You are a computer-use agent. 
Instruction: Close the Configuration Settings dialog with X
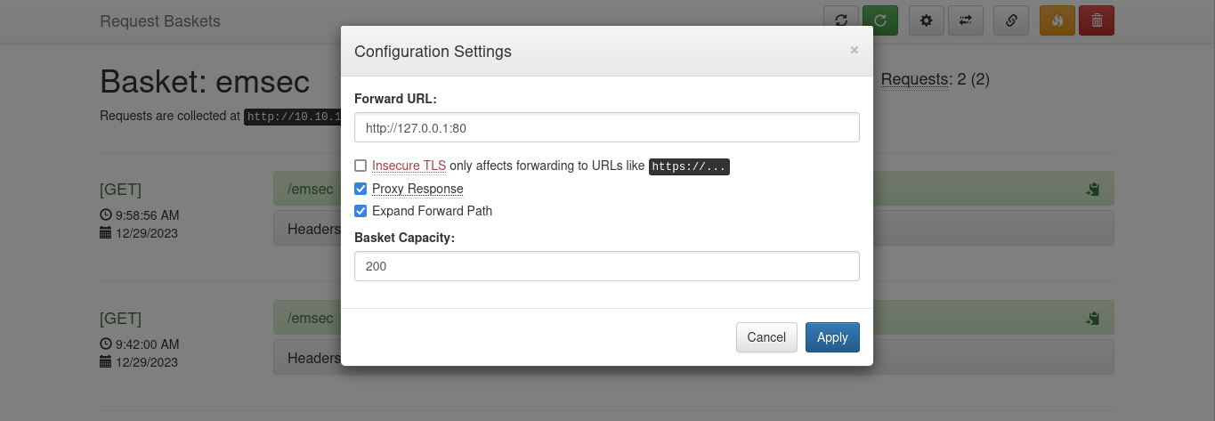click(854, 50)
